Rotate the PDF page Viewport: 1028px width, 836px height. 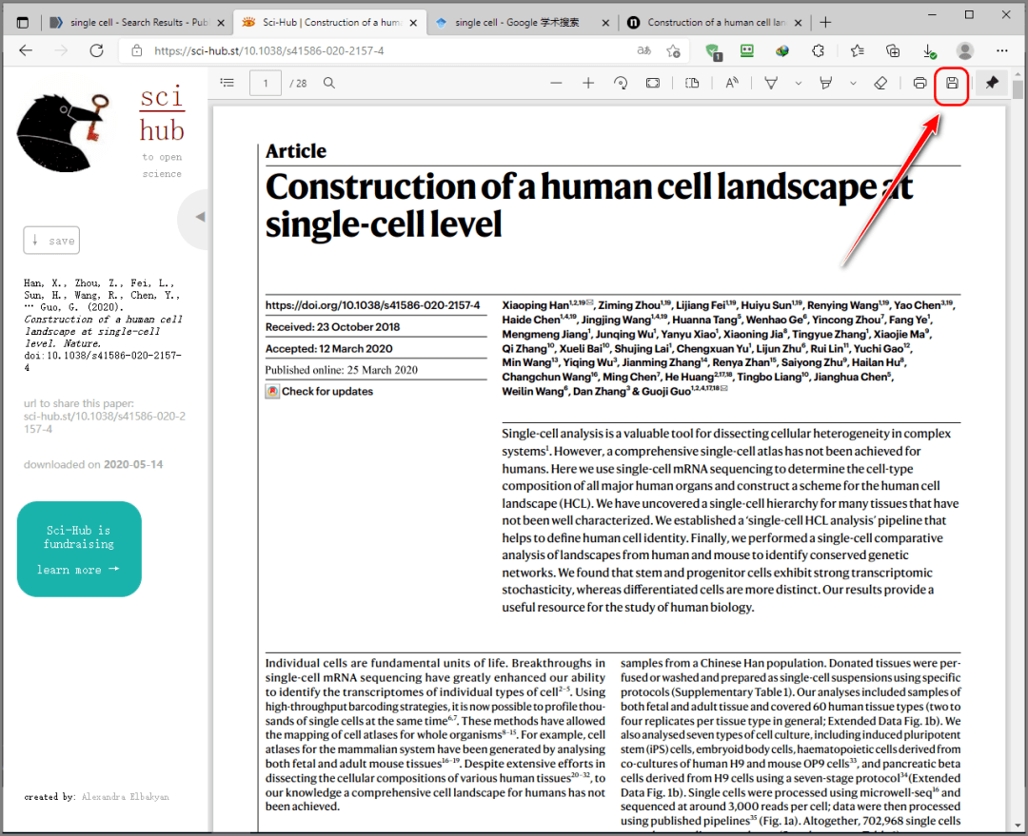click(x=620, y=83)
